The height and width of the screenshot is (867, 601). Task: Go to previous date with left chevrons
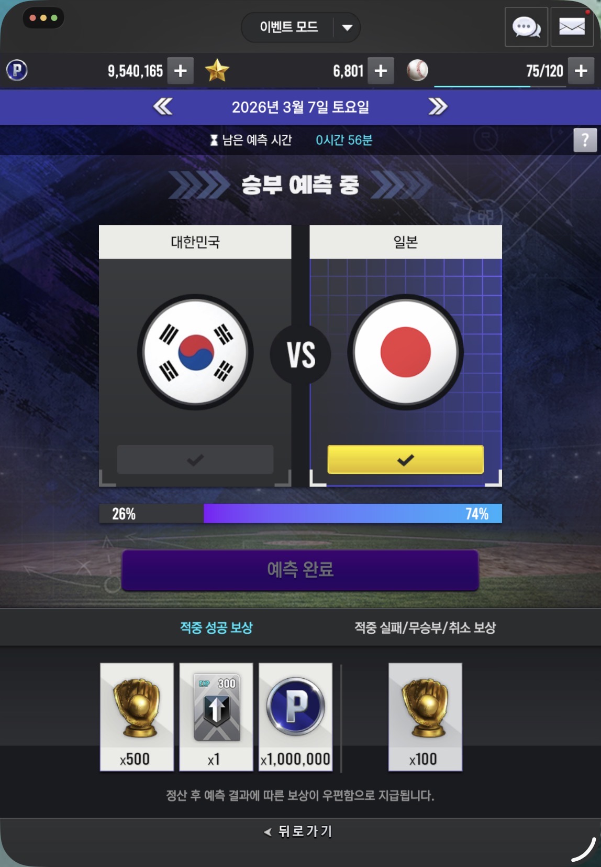163,106
